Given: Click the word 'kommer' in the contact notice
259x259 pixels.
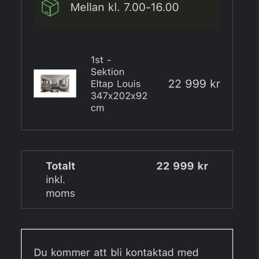Looking at the screenshot, I should [70, 253].
